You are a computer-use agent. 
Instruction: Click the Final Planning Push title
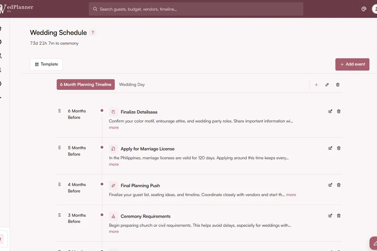pos(140,186)
